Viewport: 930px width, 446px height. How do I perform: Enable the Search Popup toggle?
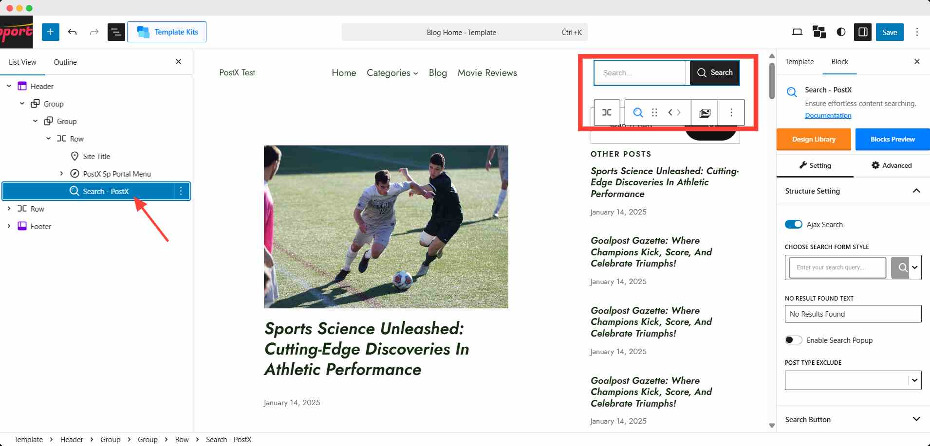793,340
